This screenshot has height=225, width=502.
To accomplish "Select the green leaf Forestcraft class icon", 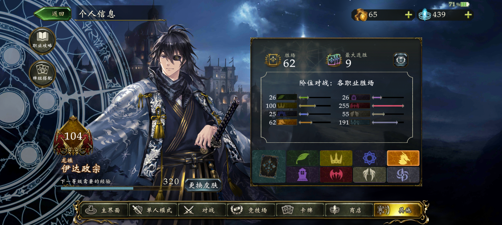I will pyautogui.click(x=302, y=158).
